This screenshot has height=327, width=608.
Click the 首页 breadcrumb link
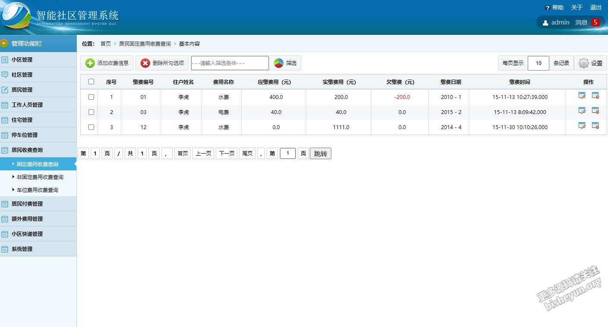106,44
